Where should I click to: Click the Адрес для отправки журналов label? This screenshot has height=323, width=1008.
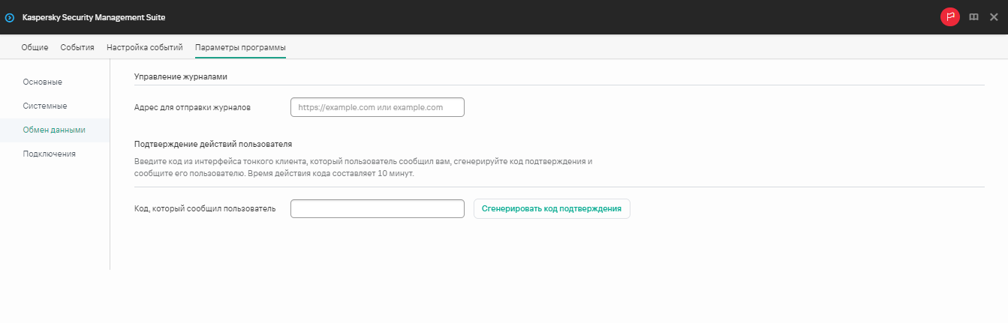tap(192, 107)
